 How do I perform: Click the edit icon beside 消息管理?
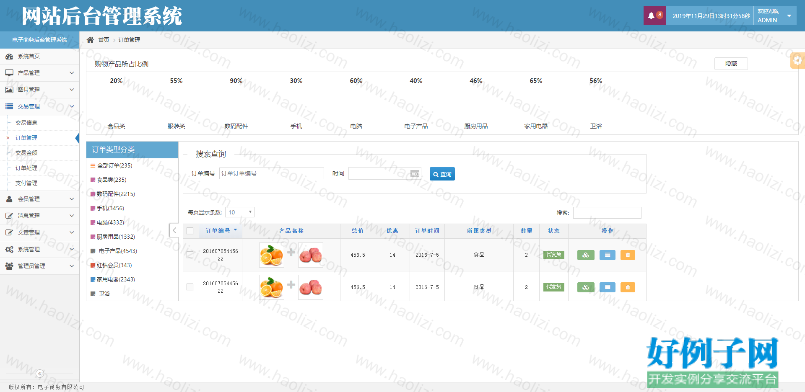click(x=9, y=216)
